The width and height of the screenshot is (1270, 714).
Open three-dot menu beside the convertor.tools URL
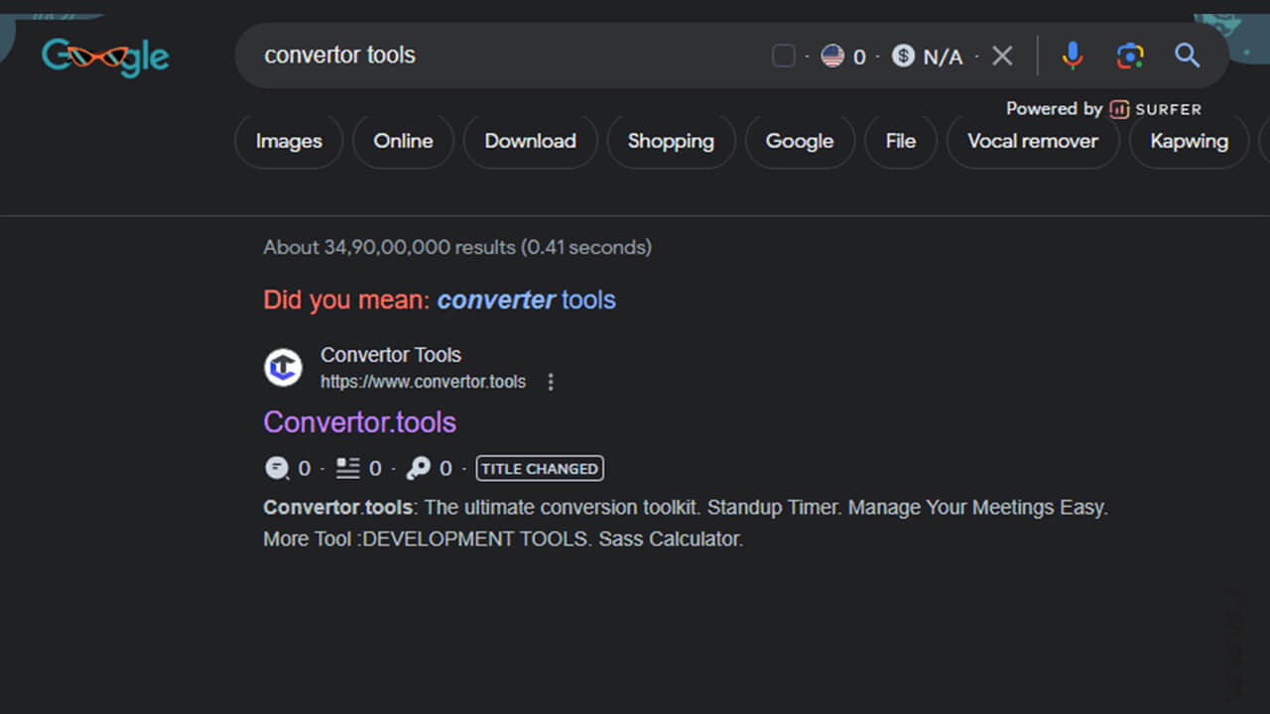[x=551, y=382]
